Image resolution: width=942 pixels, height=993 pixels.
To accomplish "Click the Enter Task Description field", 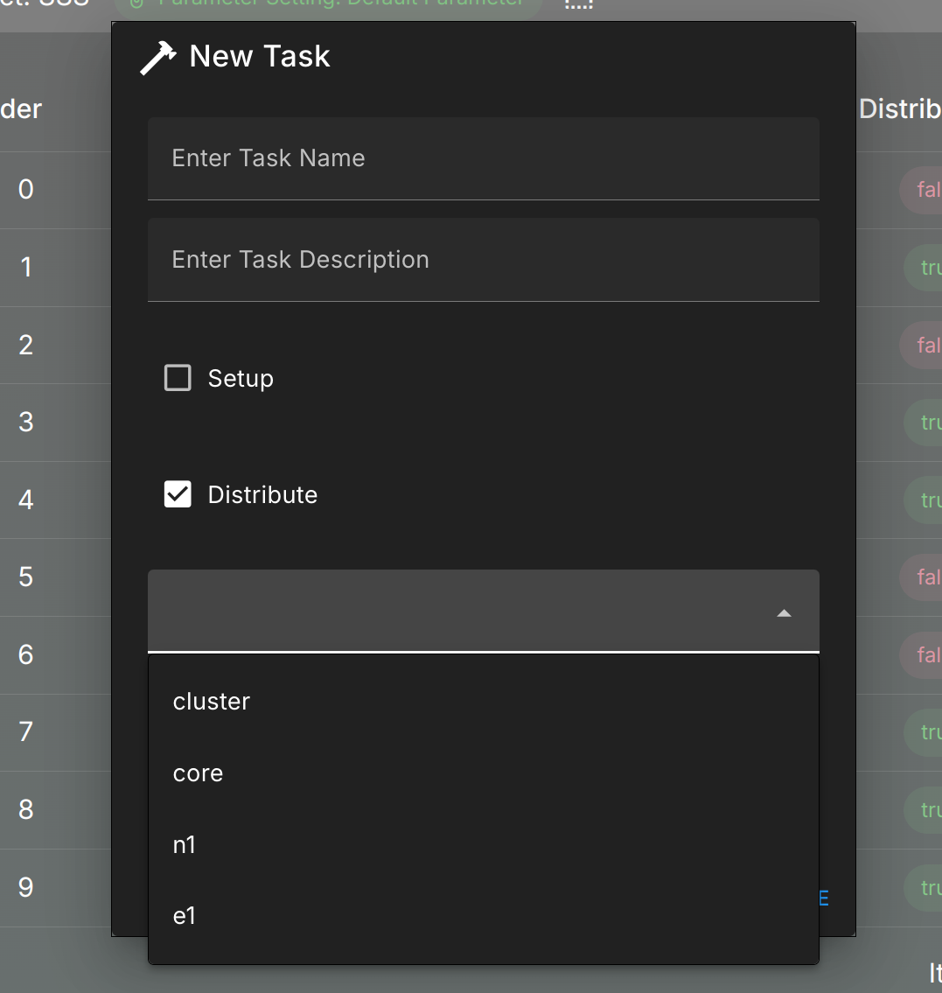I will coord(484,260).
